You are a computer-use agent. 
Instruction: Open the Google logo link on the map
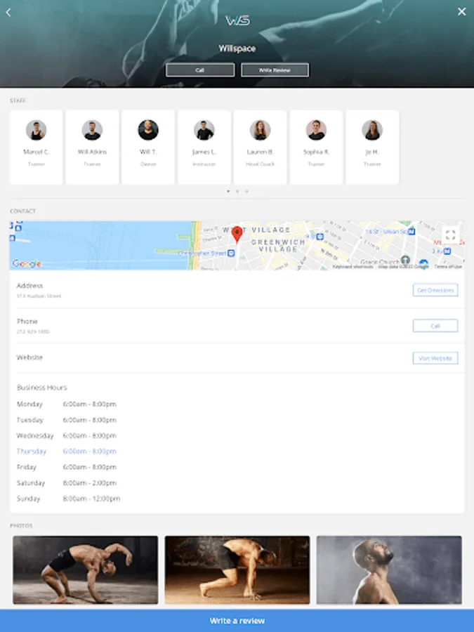(x=27, y=263)
